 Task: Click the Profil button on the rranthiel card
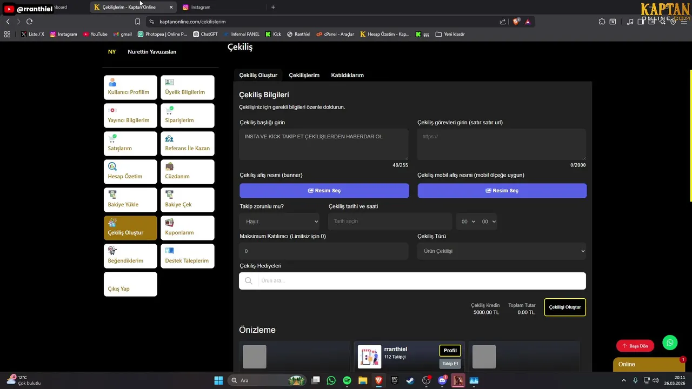(450, 351)
